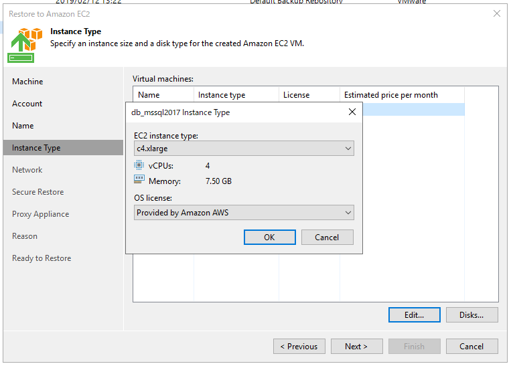The image size is (511, 366).
Task: Select the Instance Type wizard step
Action: 63,148
